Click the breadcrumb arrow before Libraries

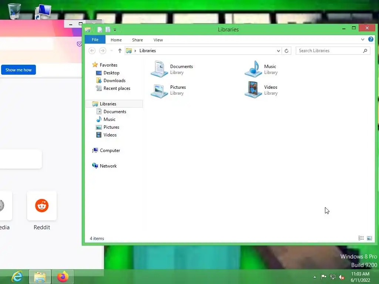tap(135, 51)
